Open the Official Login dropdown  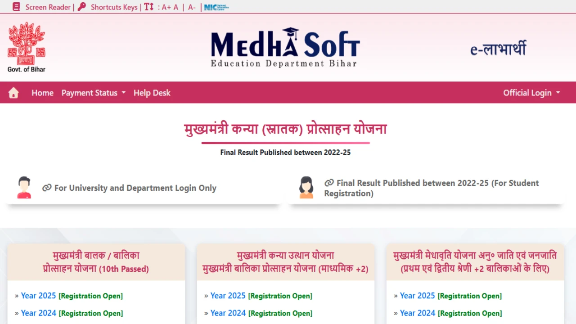(531, 93)
